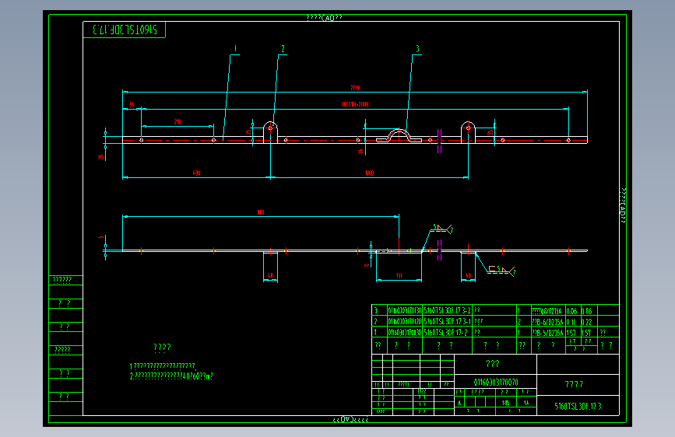The image size is (675, 437).
Task: Click the 210 hole pitch dimension
Action: 178,122
